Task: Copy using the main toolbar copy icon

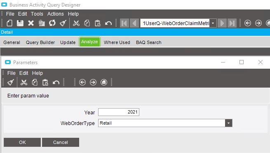Action: click(87, 23)
